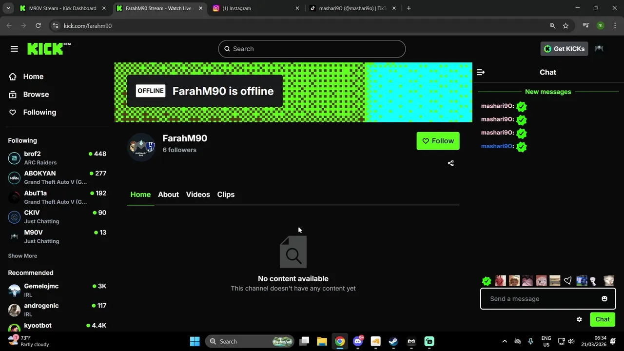Open AbuT1a channel in Following list
624x351 pixels.
57,197
